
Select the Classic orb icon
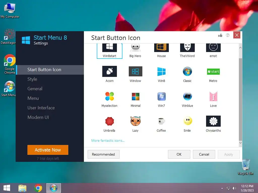[187, 74]
